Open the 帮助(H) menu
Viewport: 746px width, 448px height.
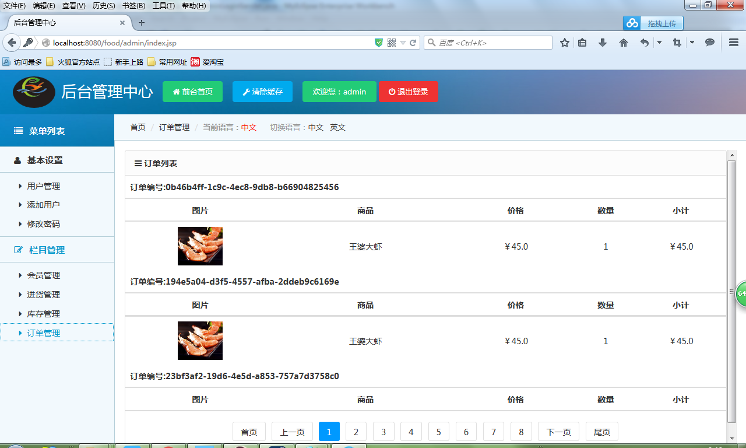tap(193, 6)
